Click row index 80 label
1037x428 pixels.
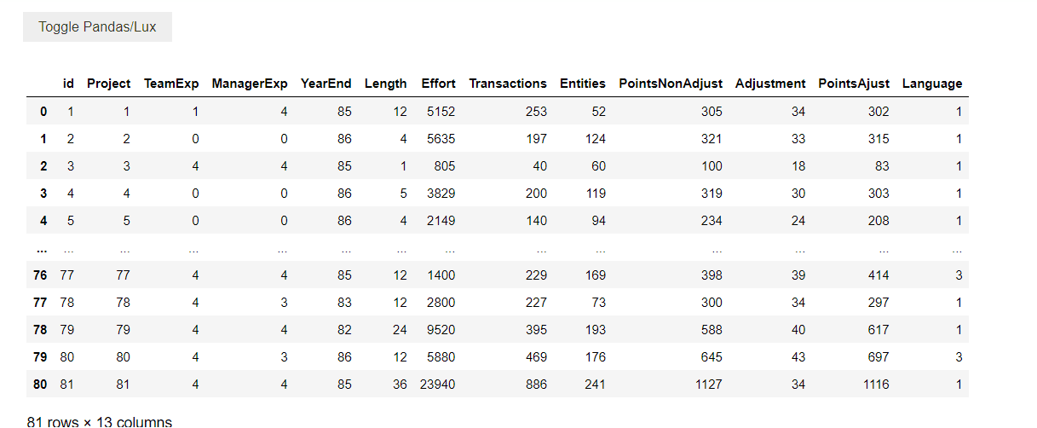tap(40, 384)
